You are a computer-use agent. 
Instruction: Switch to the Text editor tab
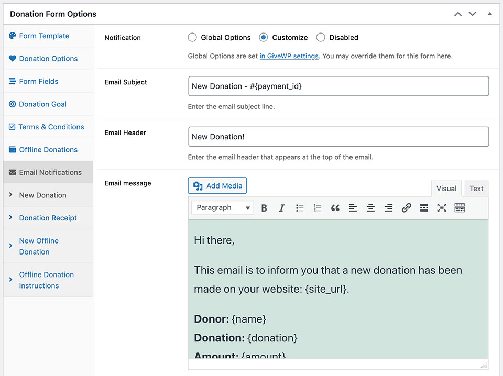point(476,189)
